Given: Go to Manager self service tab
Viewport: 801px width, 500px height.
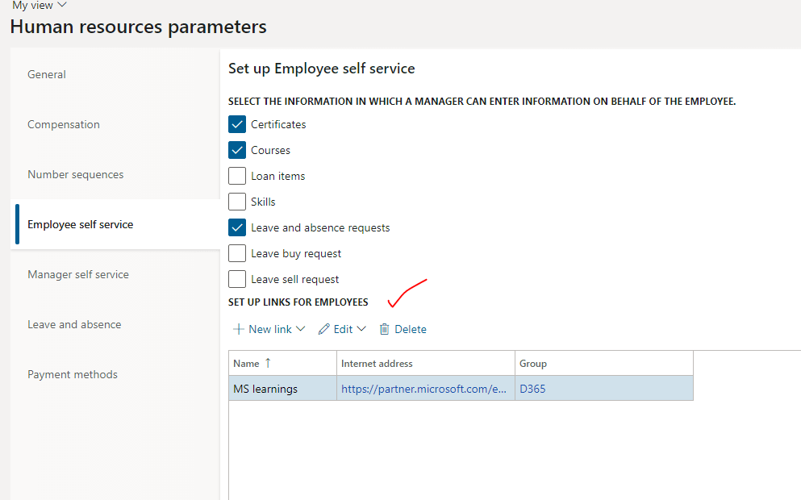Looking at the screenshot, I should tap(78, 274).
